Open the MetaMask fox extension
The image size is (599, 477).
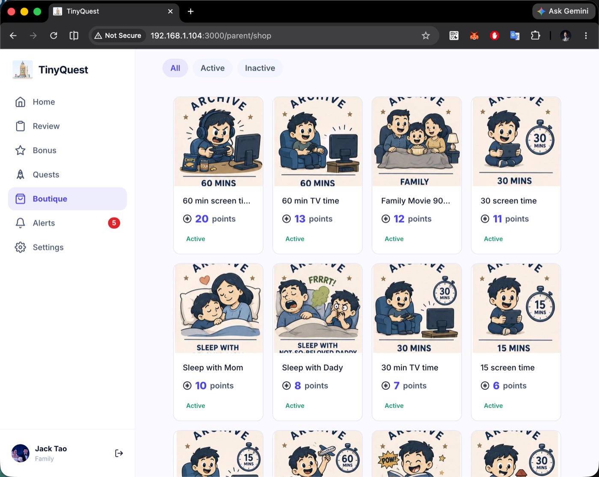(x=474, y=36)
